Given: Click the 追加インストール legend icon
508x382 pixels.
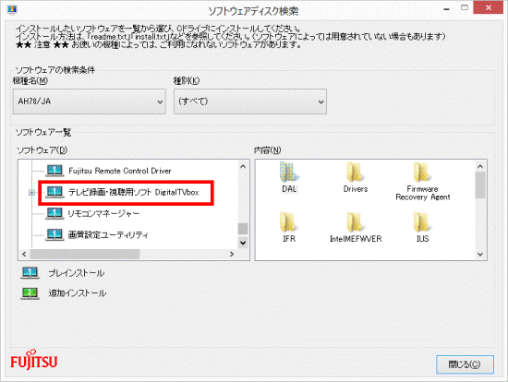Looking at the screenshot, I should (x=30, y=293).
